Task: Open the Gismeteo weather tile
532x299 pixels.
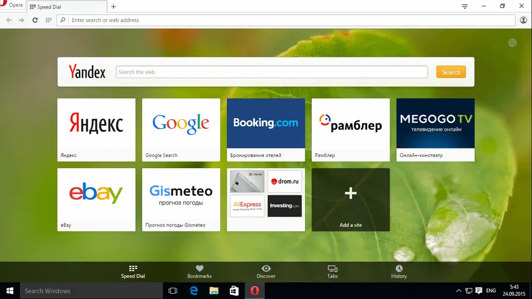Action: [181, 200]
